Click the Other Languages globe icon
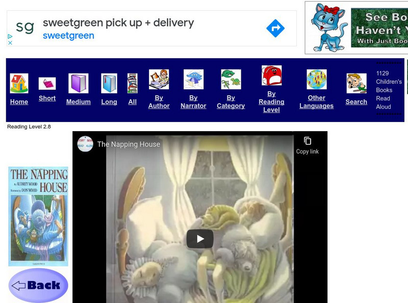This screenshot has width=408, height=303. [316, 79]
